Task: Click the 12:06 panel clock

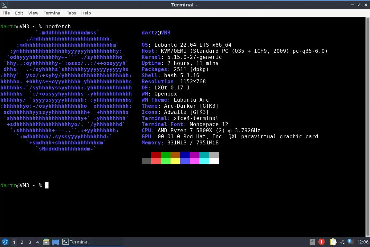Action: pos(362,242)
